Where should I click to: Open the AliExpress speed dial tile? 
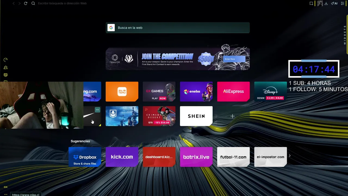point(233,91)
